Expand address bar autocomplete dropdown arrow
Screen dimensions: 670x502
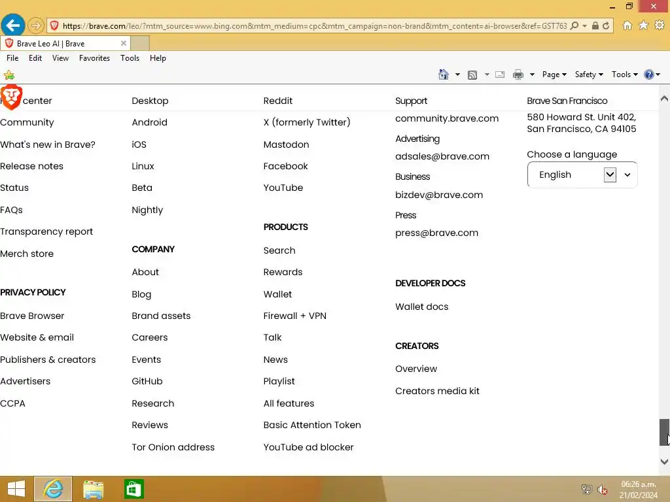tap(584, 25)
